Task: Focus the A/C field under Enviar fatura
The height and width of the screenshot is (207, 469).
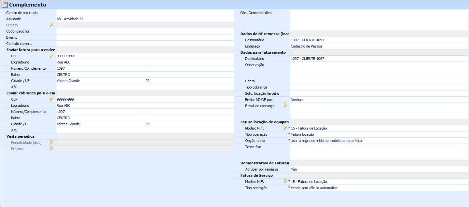Action: point(145,87)
